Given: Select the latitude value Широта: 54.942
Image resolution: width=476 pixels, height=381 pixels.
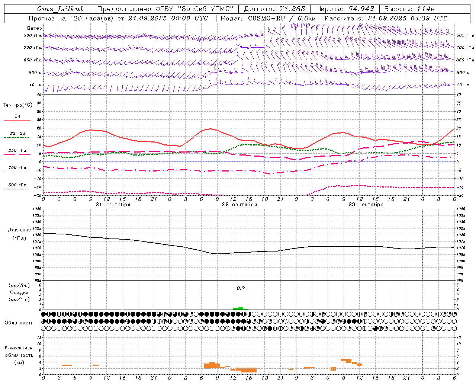Looking at the screenshot, I should (345, 9).
